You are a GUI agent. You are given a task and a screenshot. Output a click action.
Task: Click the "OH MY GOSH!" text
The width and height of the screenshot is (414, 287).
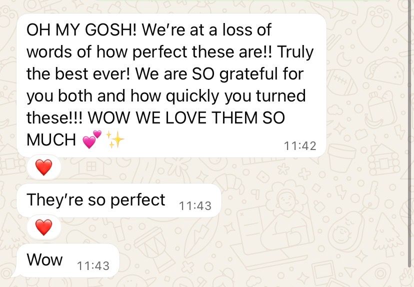click(82, 29)
